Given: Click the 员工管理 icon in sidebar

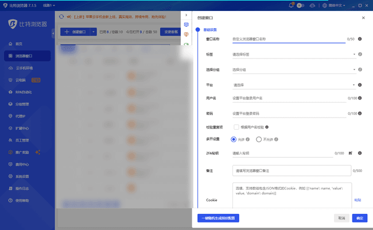Looking at the screenshot, I should pos(10,141).
